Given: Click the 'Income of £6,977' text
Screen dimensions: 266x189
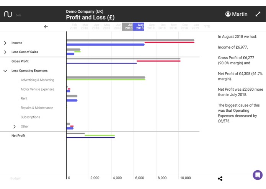Looking at the screenshot, I should (233, 47).
